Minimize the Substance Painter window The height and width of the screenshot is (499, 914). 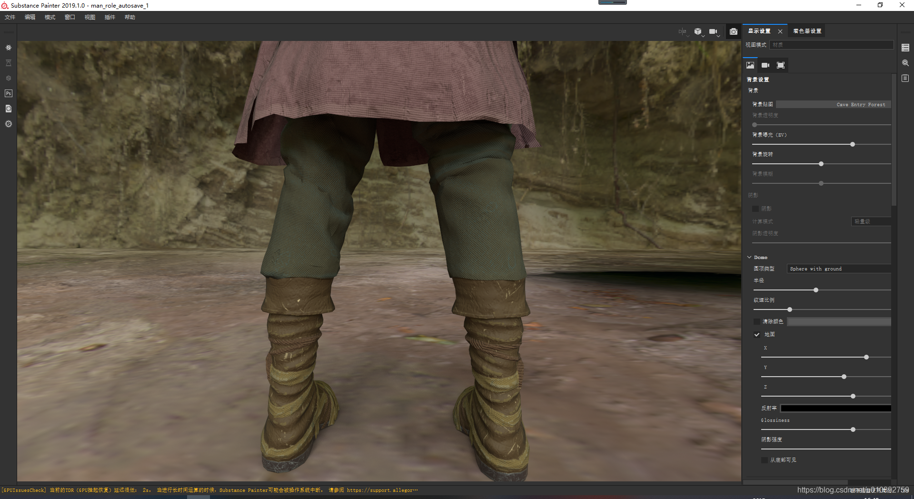pos(859,5)
